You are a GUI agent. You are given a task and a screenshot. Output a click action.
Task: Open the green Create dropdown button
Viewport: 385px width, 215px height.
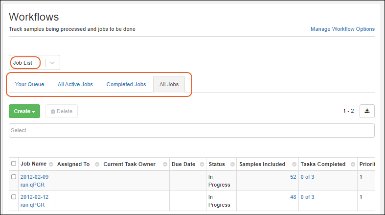coord(24,111)
